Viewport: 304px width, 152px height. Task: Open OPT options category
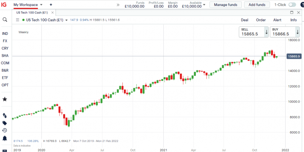[5, 85]
